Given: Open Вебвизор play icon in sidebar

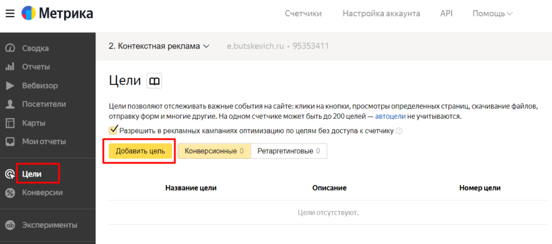Looking at the screenshot, I should point(10,86).
